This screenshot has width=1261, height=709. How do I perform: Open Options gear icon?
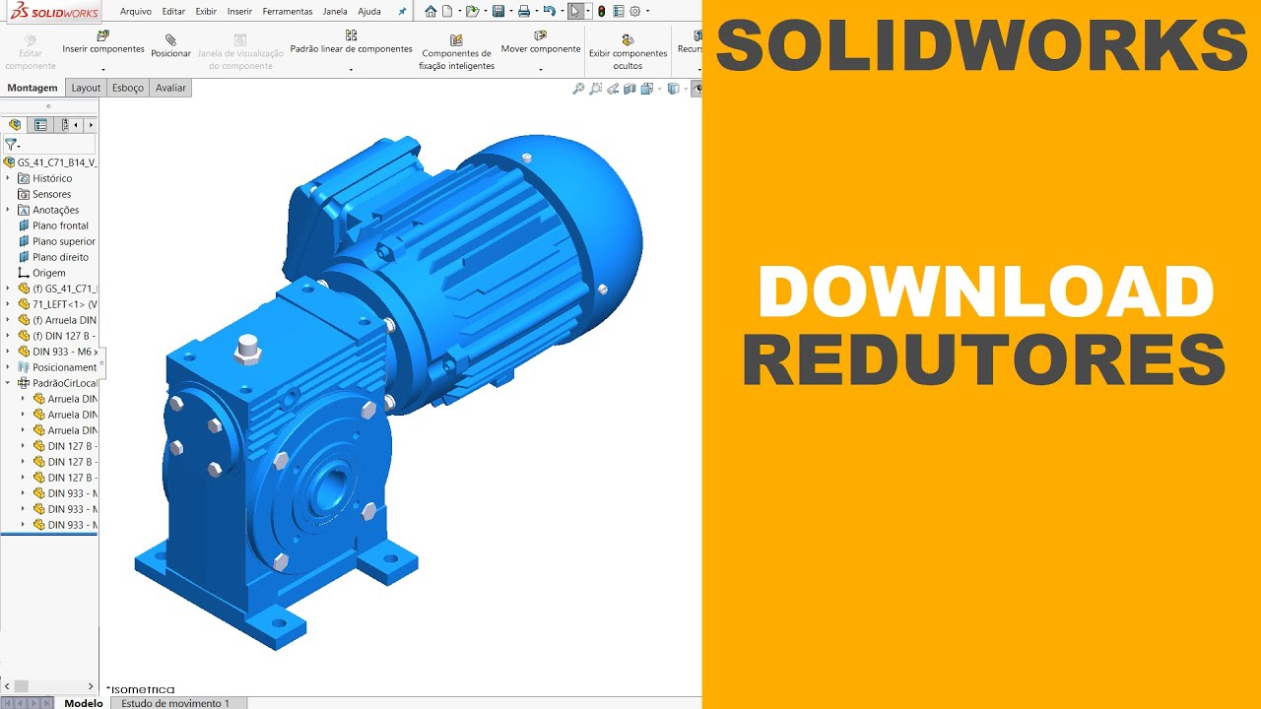(635, 11)
